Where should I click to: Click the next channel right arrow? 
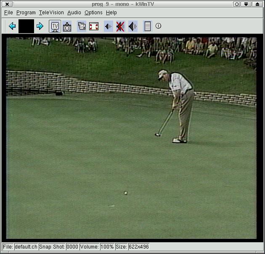coord(40,26)
